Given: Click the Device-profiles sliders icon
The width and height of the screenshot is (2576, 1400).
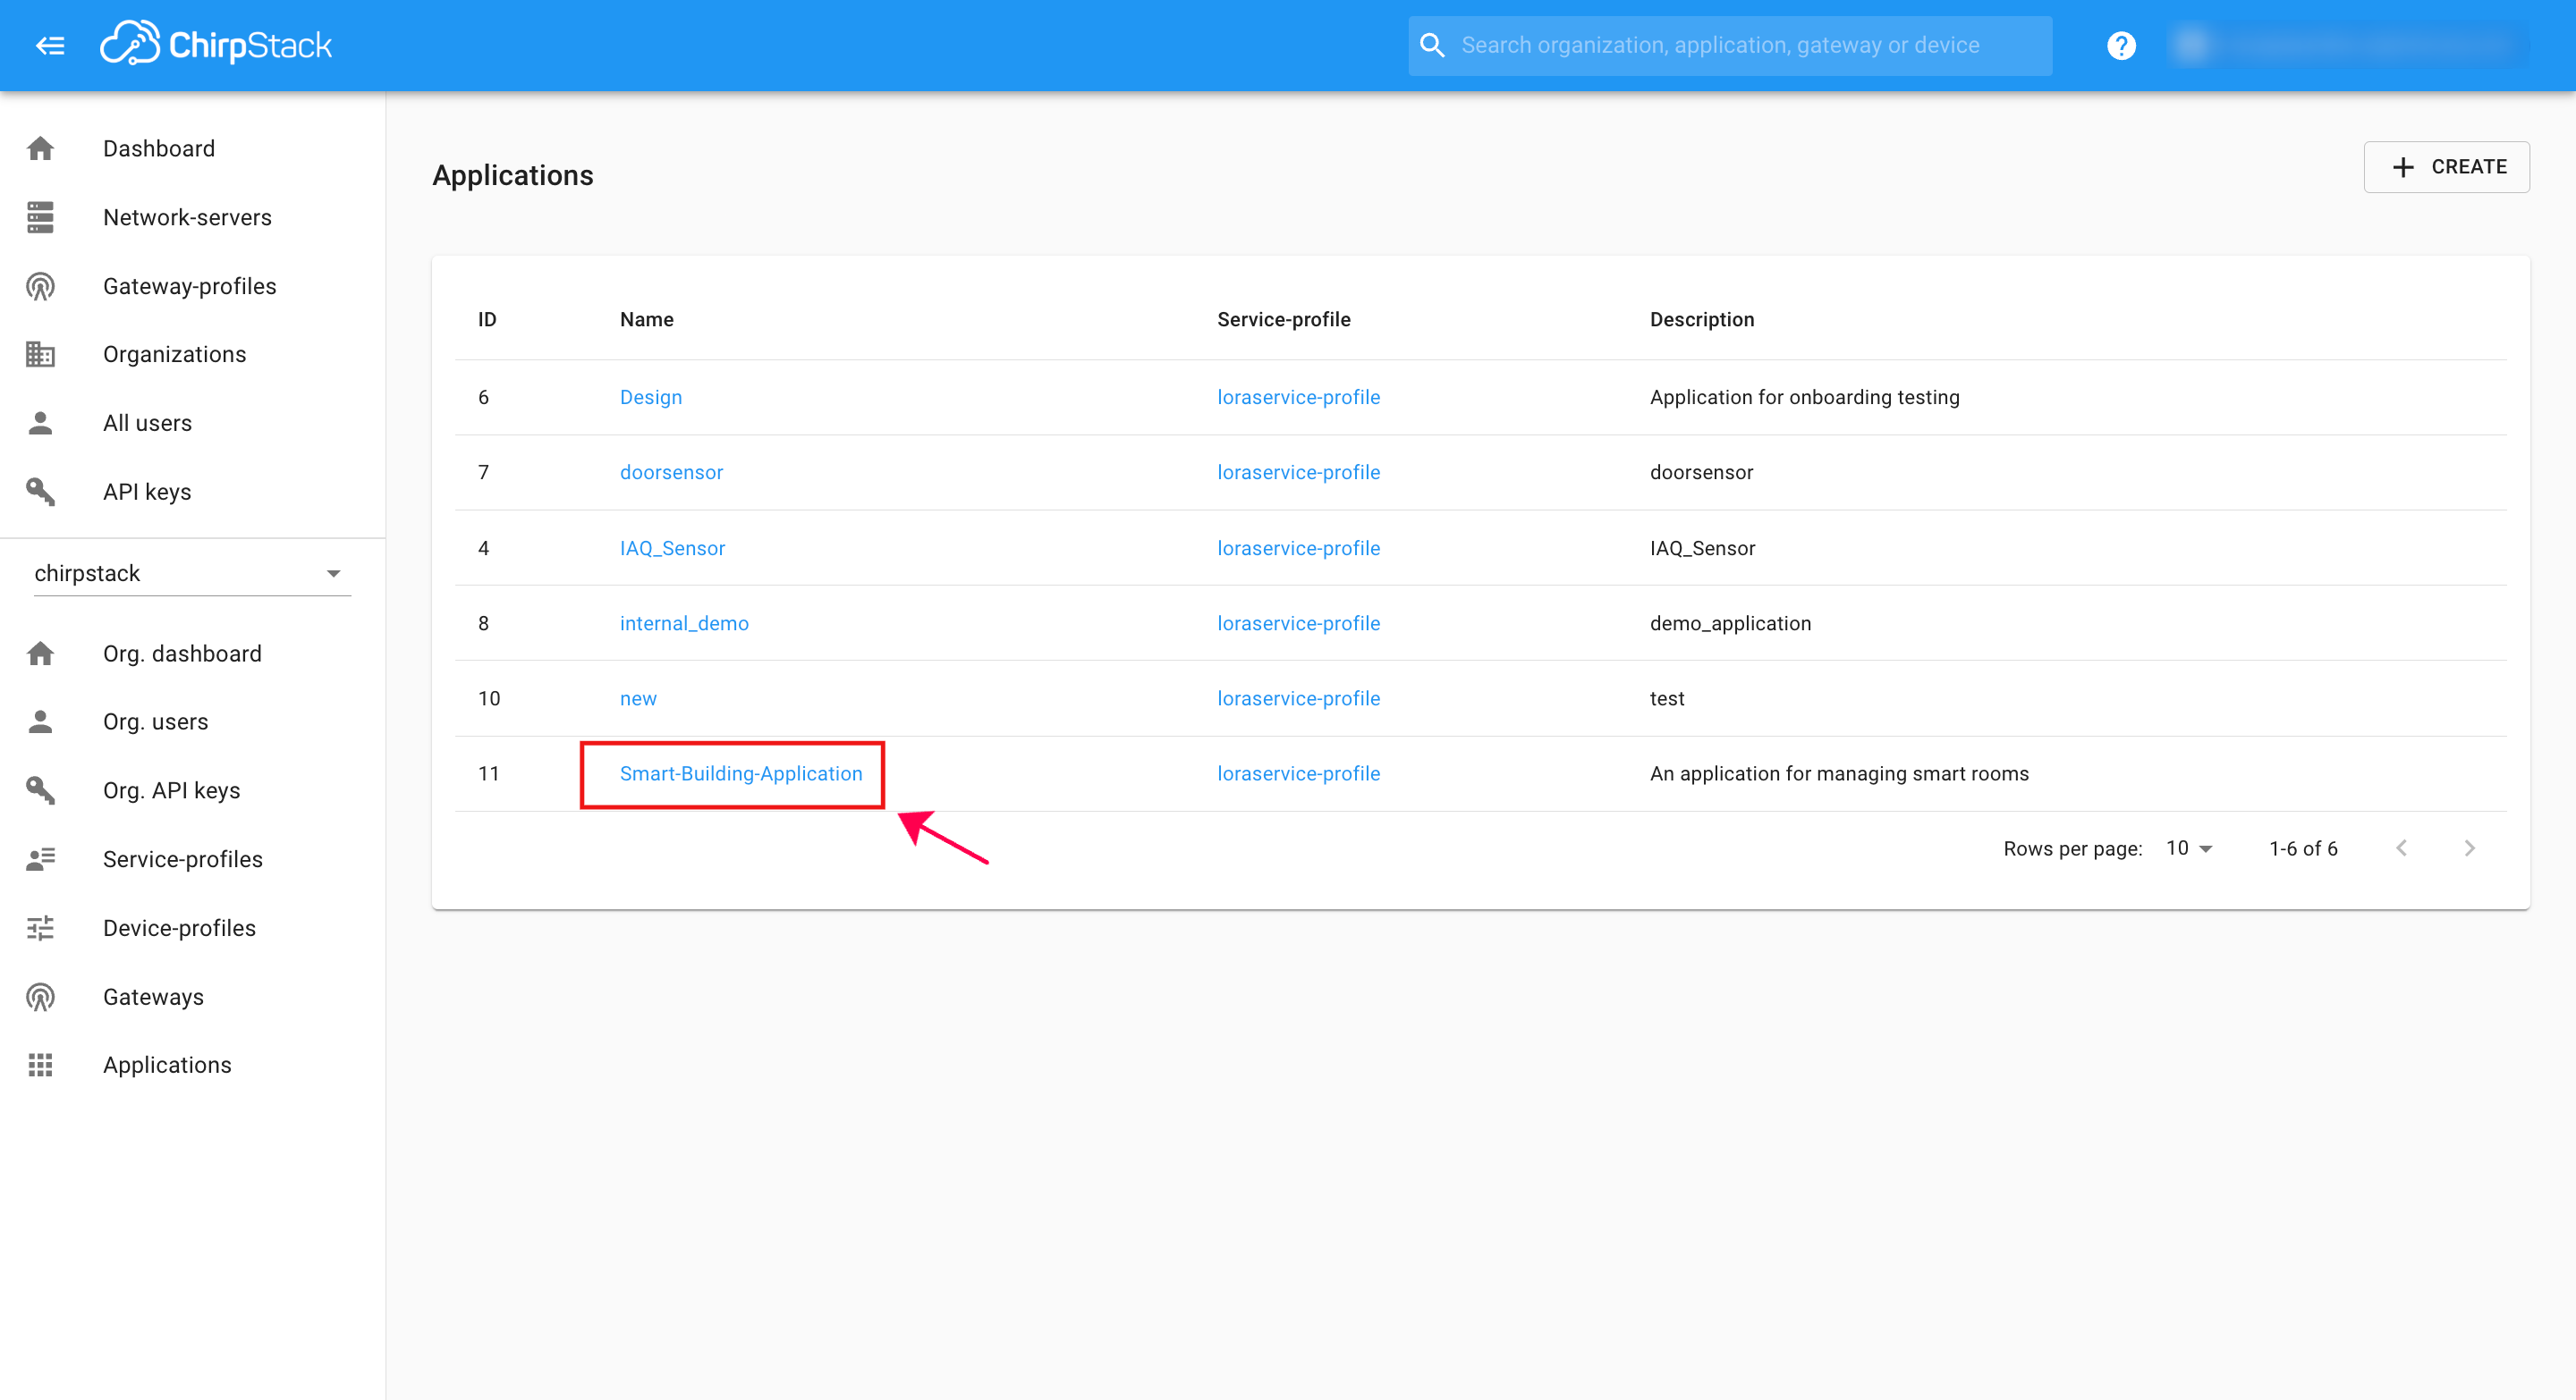Looking at the screenshot, I should (40, 927).
